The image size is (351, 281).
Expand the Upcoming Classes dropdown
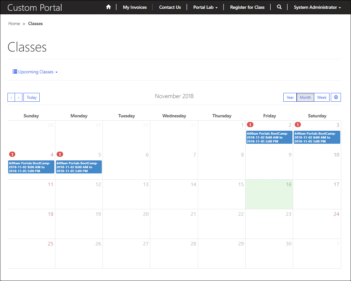coord(35,72)
